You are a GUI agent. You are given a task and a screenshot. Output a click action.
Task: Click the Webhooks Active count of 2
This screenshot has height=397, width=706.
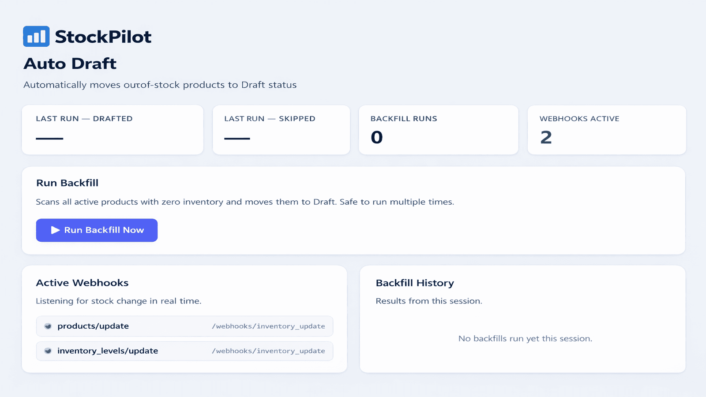coord(546,138)
